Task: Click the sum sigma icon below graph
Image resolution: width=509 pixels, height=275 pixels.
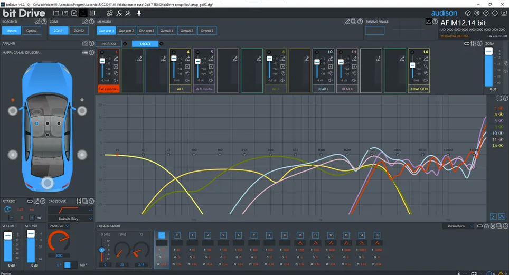Action: pyautogui.click(x=493, y=216)
